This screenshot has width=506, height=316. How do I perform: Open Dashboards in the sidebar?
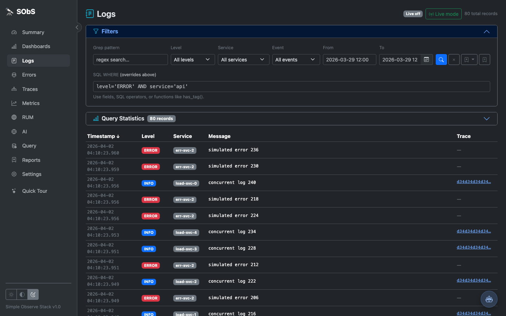point(38,46)
